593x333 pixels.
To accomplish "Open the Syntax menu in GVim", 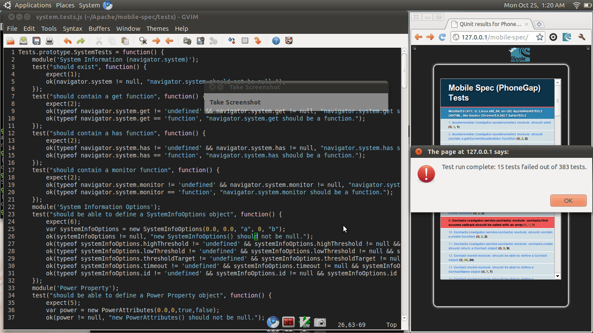I will 72,29.
